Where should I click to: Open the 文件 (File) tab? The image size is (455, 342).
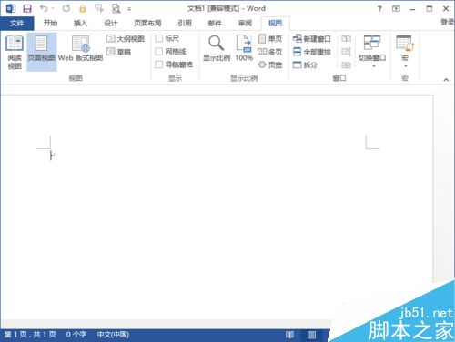point(17,23)
